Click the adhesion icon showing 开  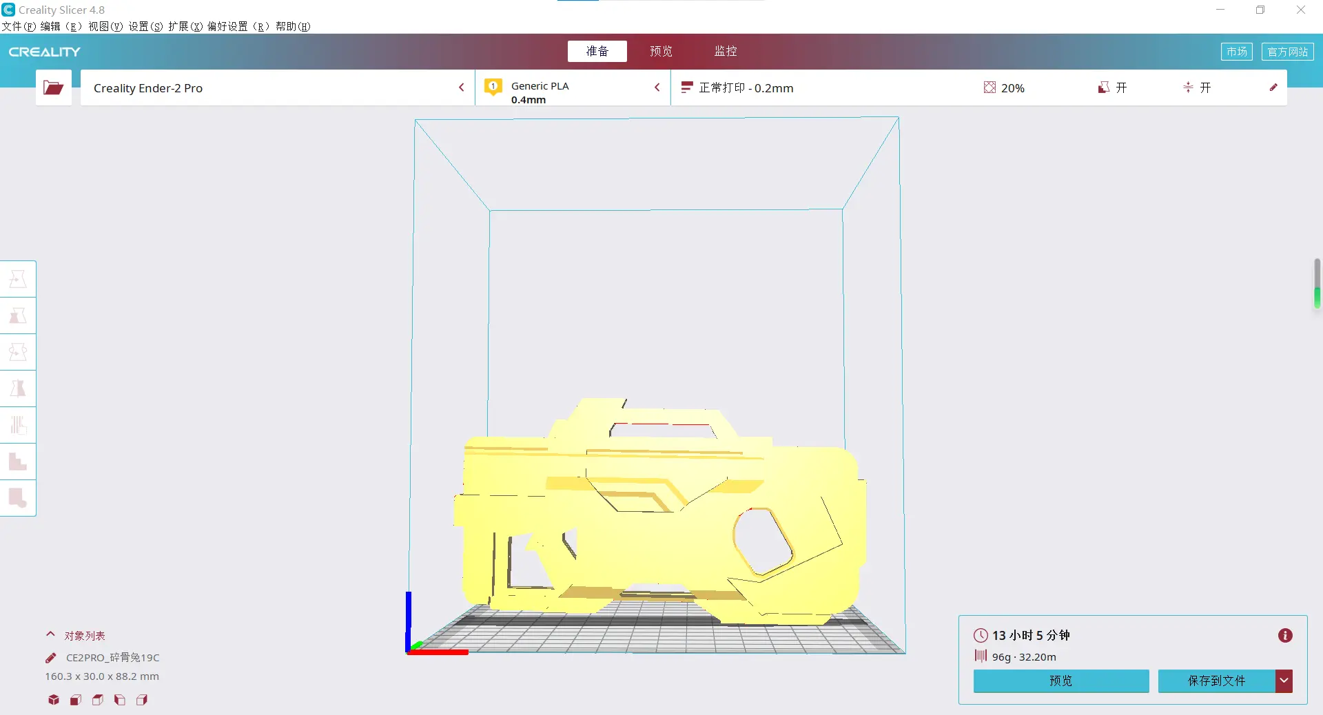click(1188, 87)
